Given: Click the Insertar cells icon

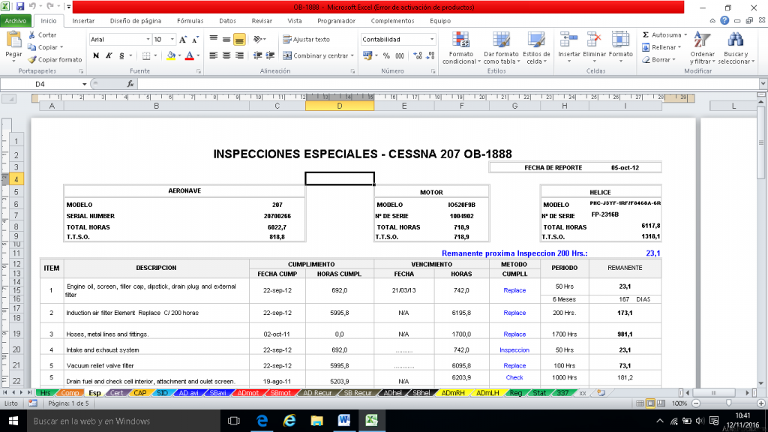Looking at the screenshot, I should (568, 40).
